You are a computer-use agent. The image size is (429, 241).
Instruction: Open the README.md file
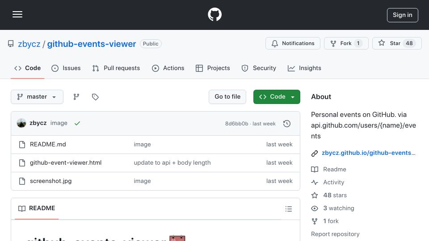(48, 144)
